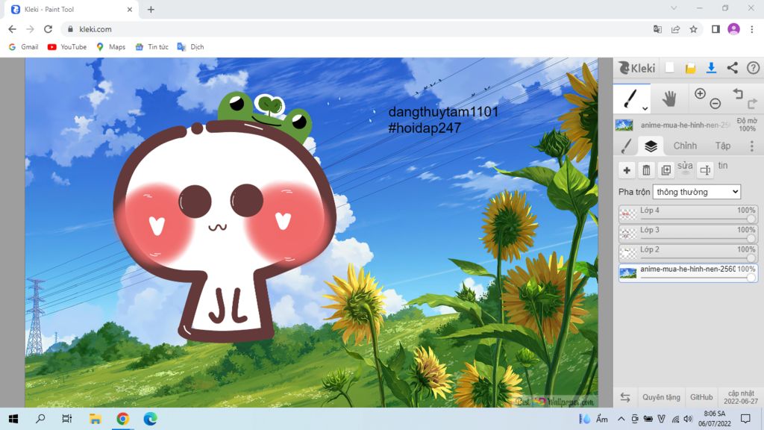The height and width of the screenshot is (430, 764).
Task: Show hidden system tray icons
Action: tap(621, 419)
